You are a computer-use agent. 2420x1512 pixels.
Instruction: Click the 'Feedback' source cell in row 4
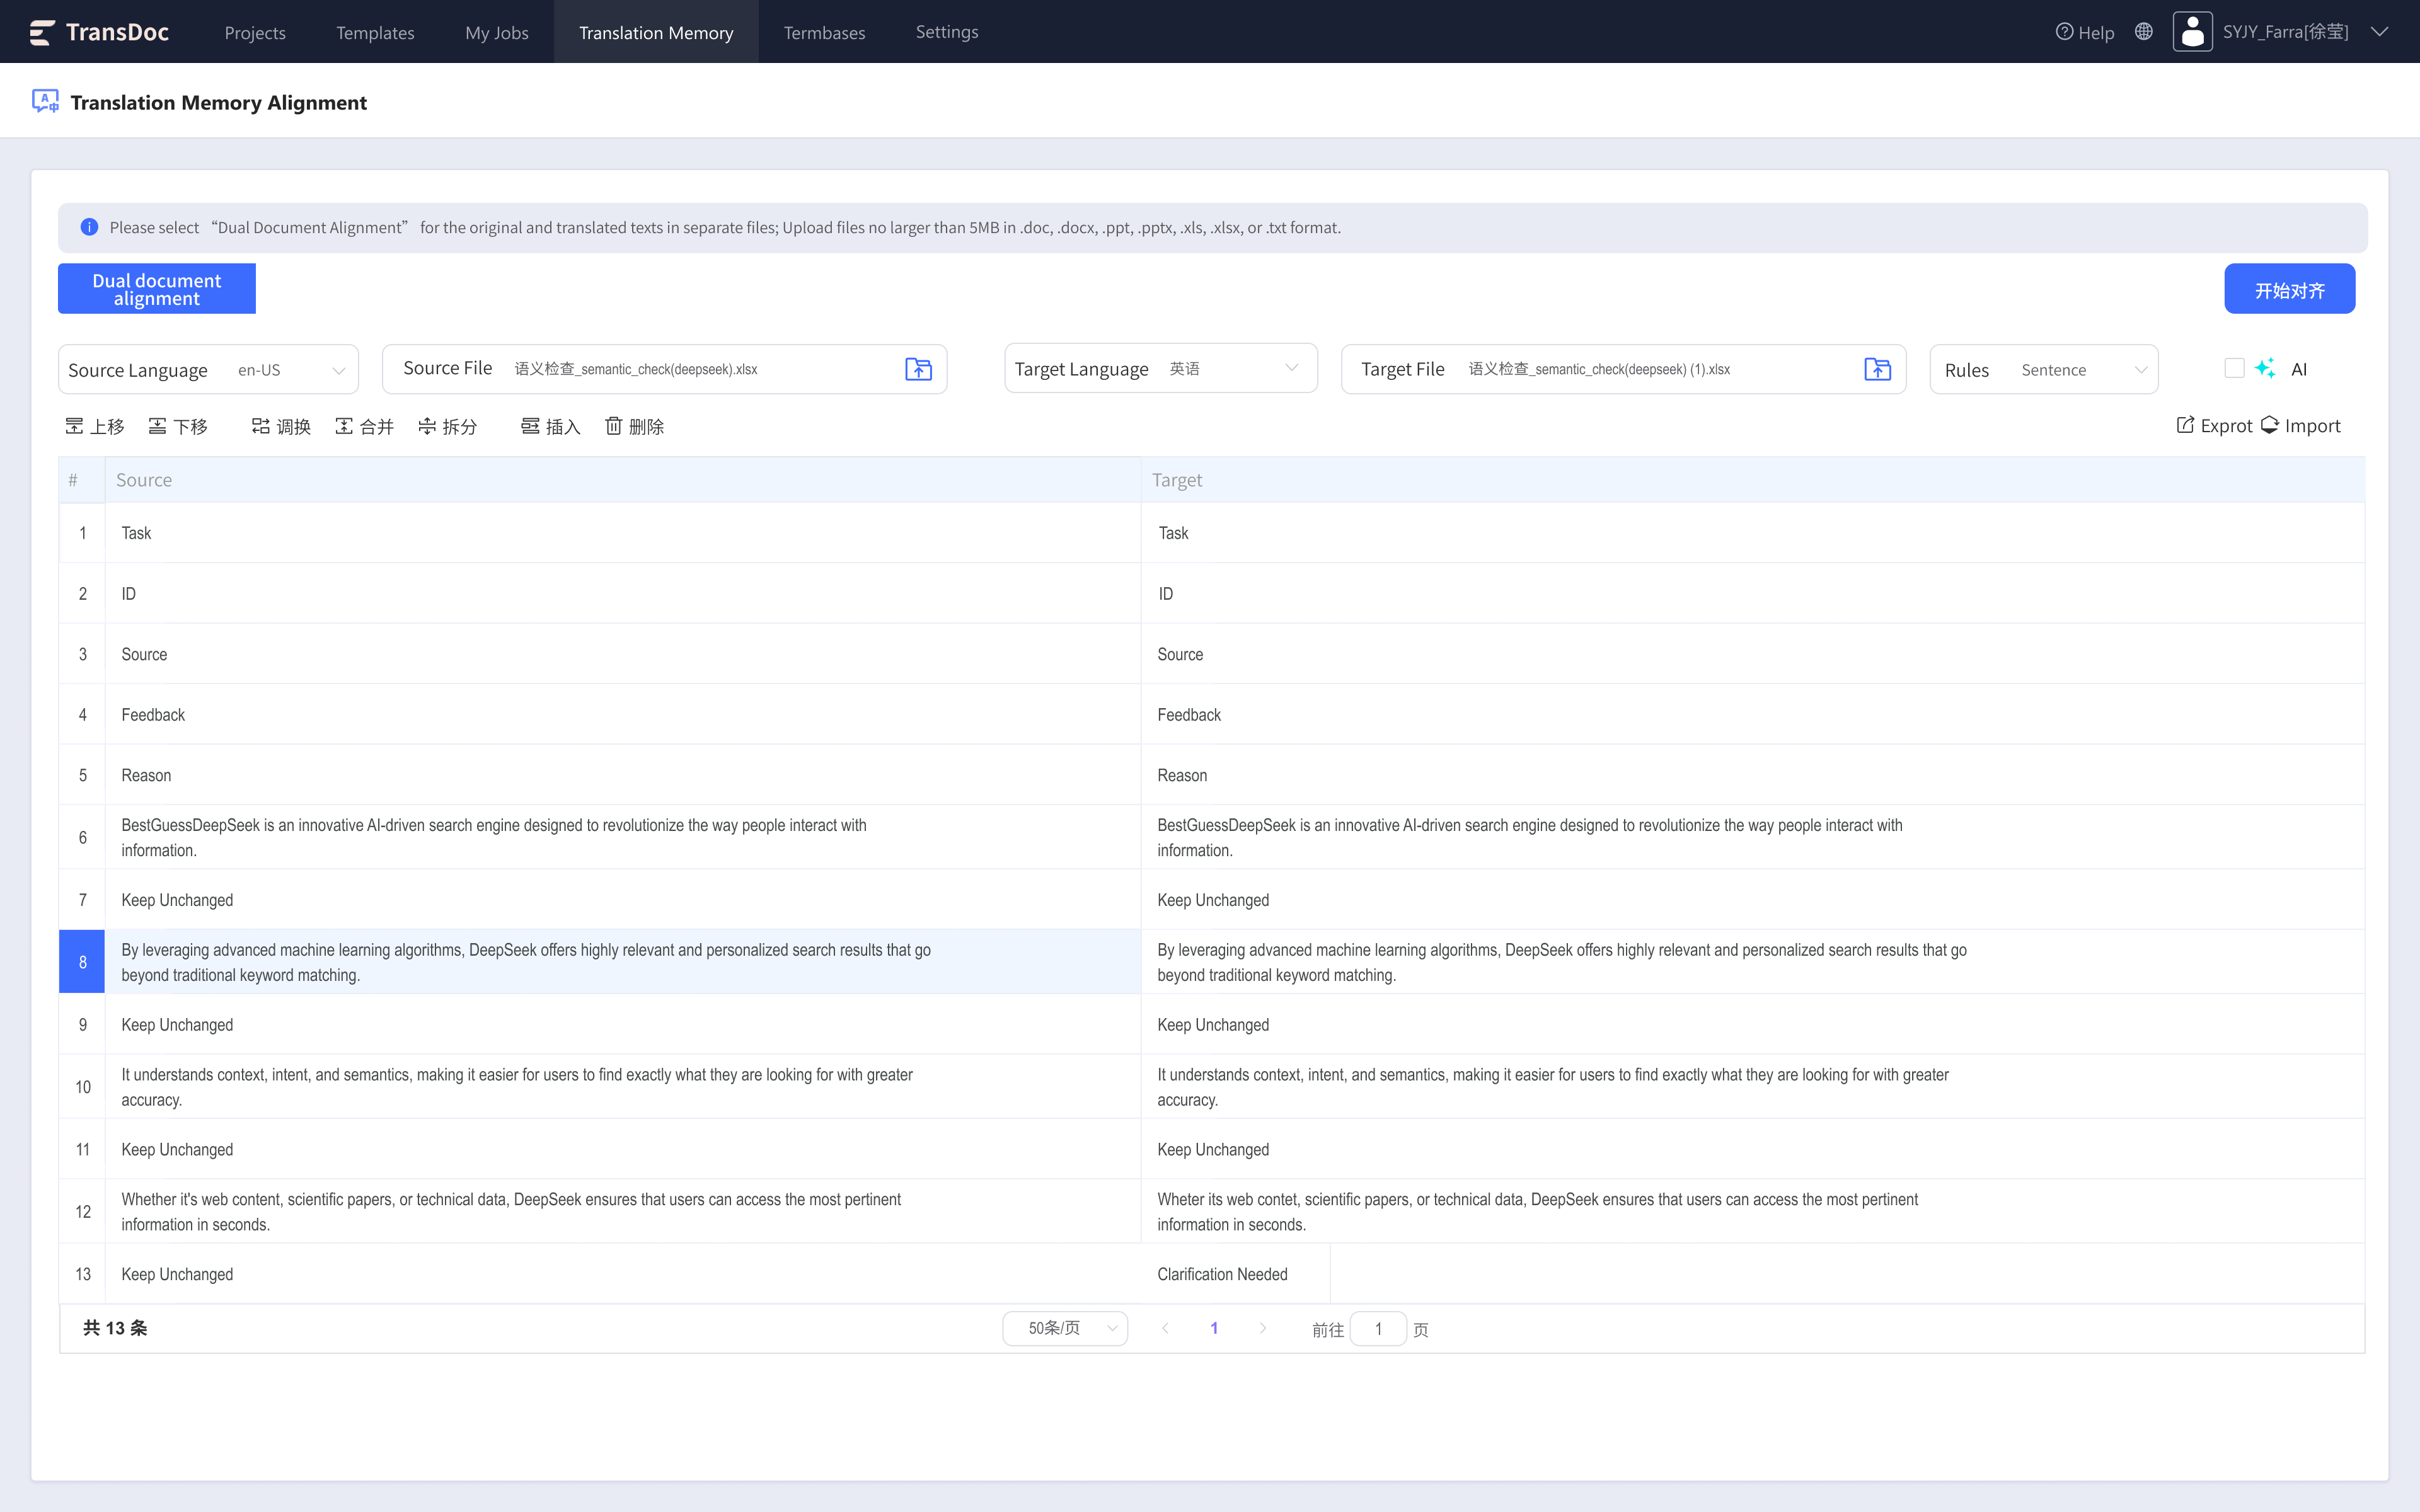pyautogui.click(x=623, y=714)
